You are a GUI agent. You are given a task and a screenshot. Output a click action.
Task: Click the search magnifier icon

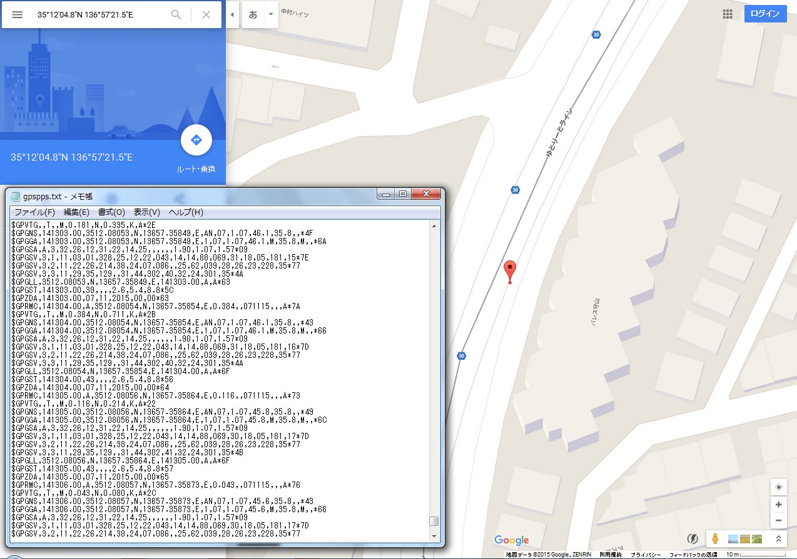click(176, 14)
